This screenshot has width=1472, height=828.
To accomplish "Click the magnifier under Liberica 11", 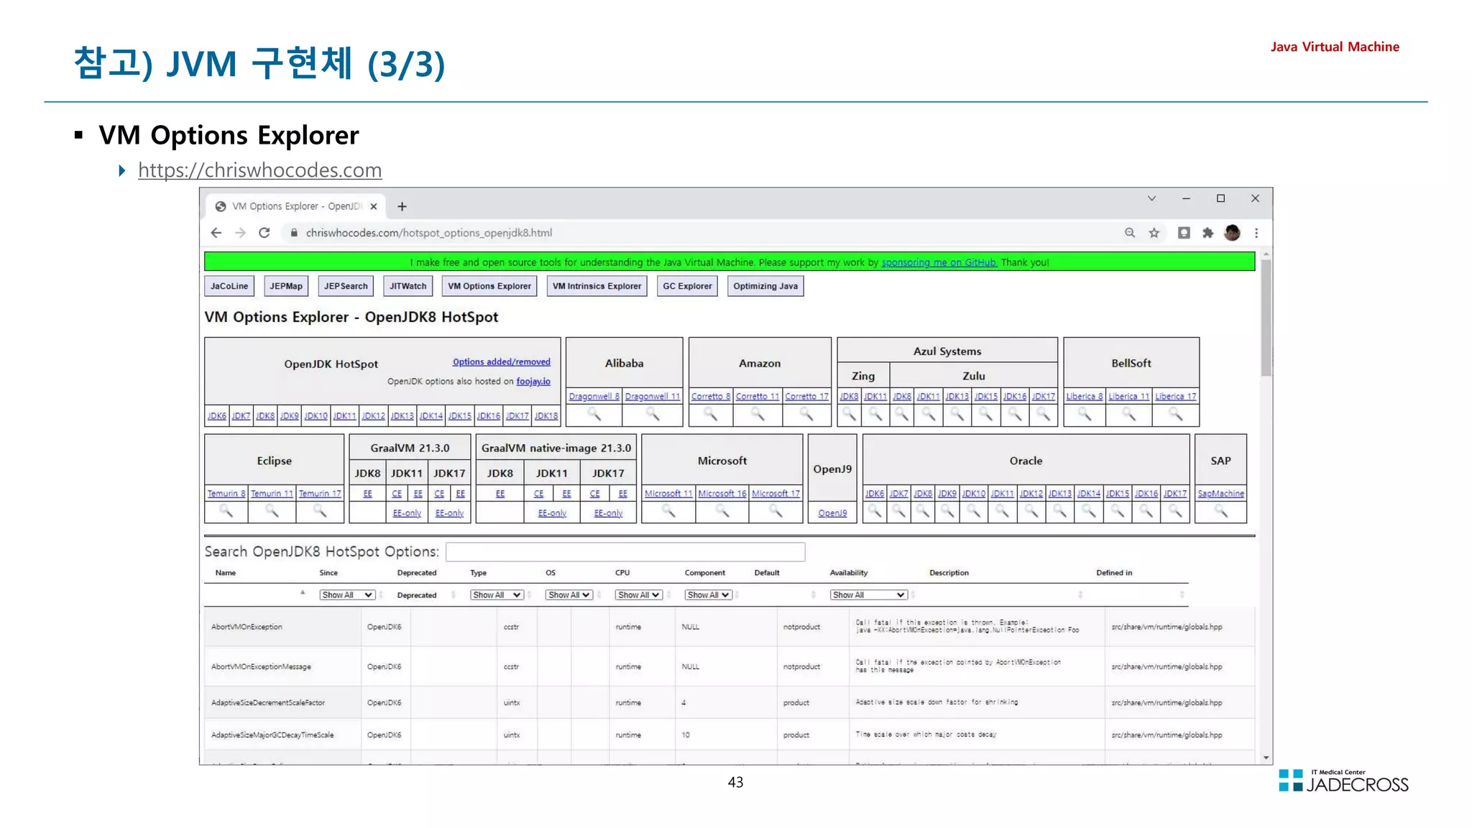I will click(1129, 414).
